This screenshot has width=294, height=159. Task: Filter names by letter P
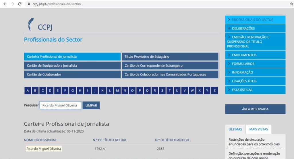[140, 91]
